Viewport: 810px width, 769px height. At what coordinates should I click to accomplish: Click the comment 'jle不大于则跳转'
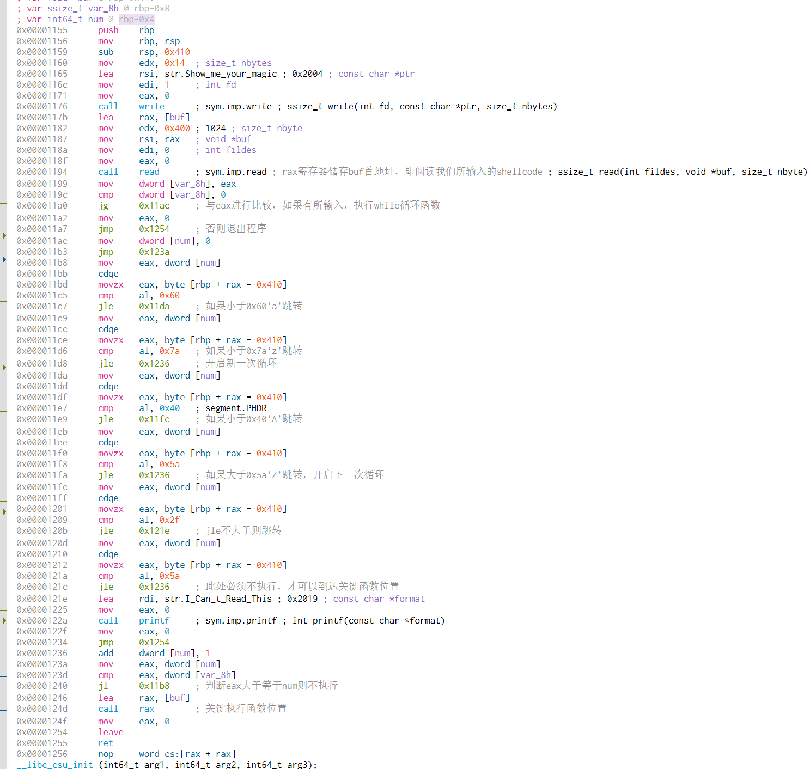point(243,530)
